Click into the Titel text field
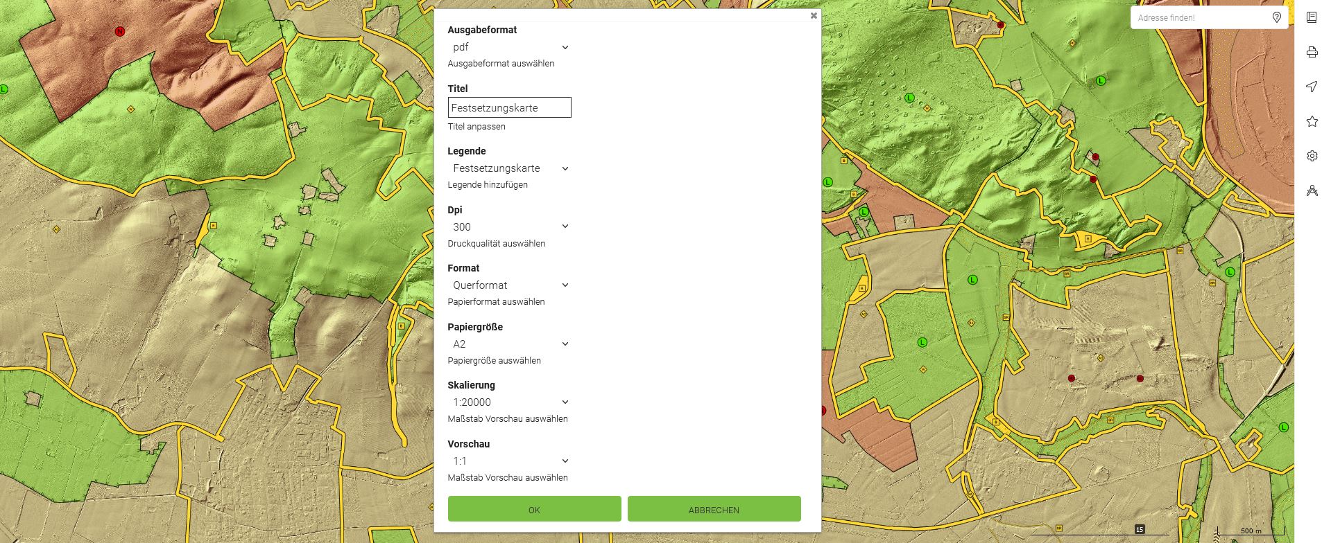1331x543 pixels. (509, 107)
